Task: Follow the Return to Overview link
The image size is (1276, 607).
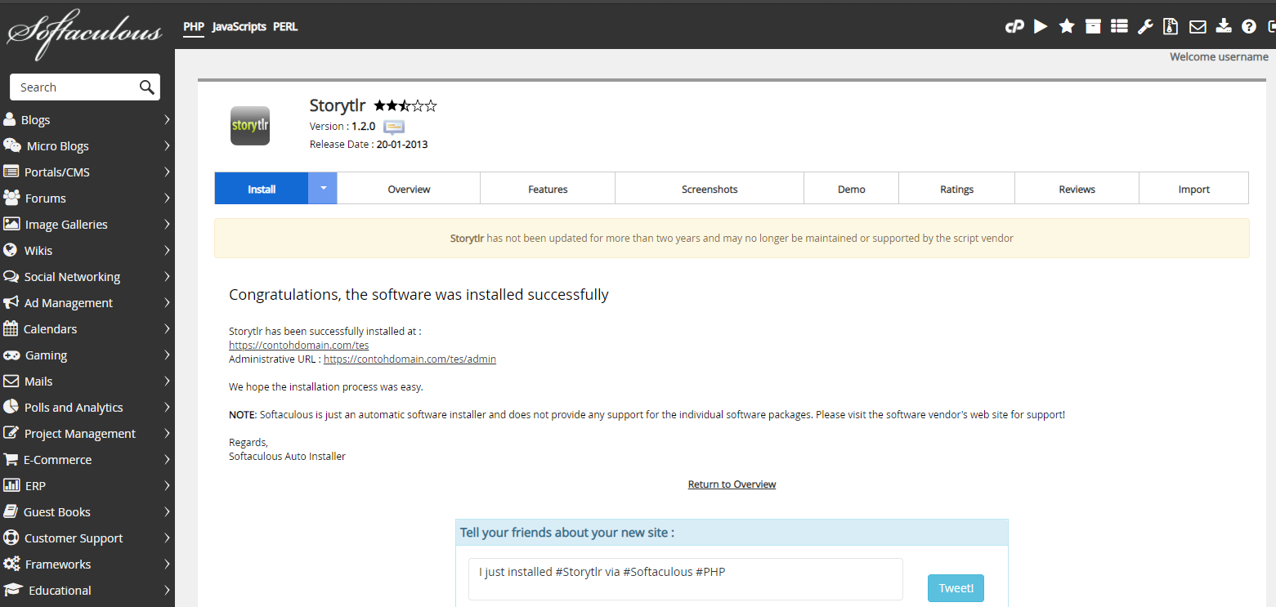Action: click(x=732, y=484)
